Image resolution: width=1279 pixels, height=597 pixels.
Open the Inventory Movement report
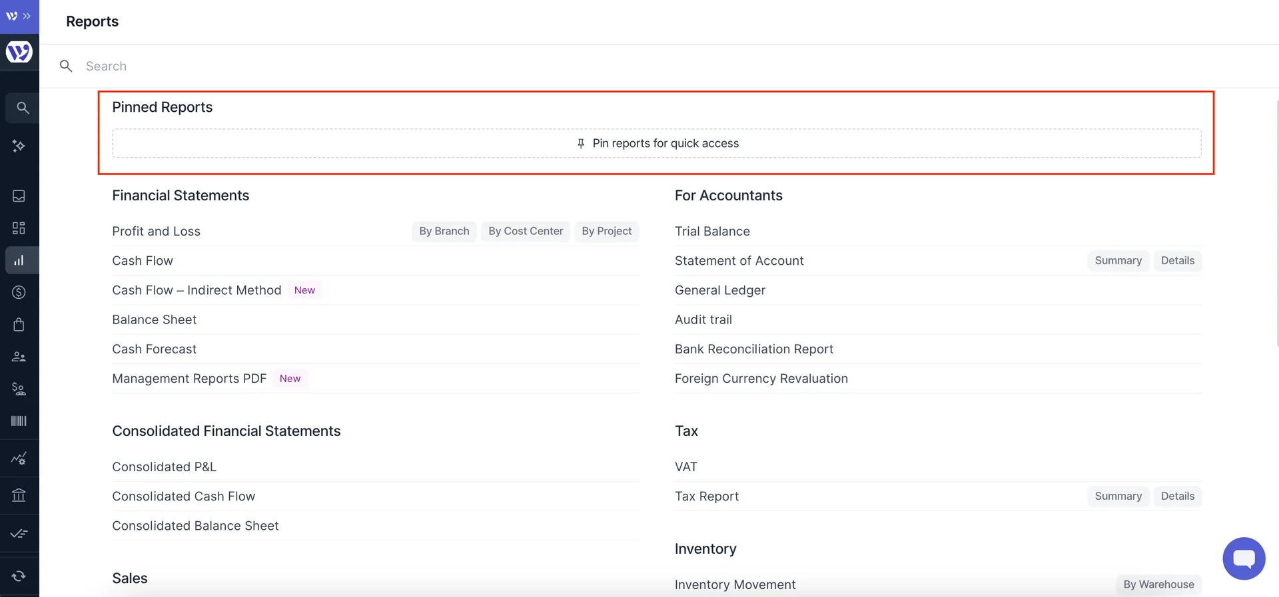735,584
